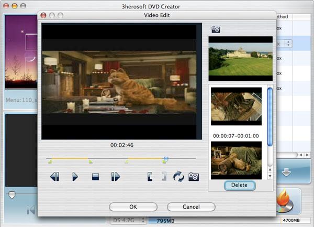Select the first green trim marker
314x227 pixels.
click(x=50, y=162)
